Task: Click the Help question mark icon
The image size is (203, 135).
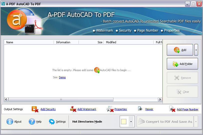Action: 32,121
